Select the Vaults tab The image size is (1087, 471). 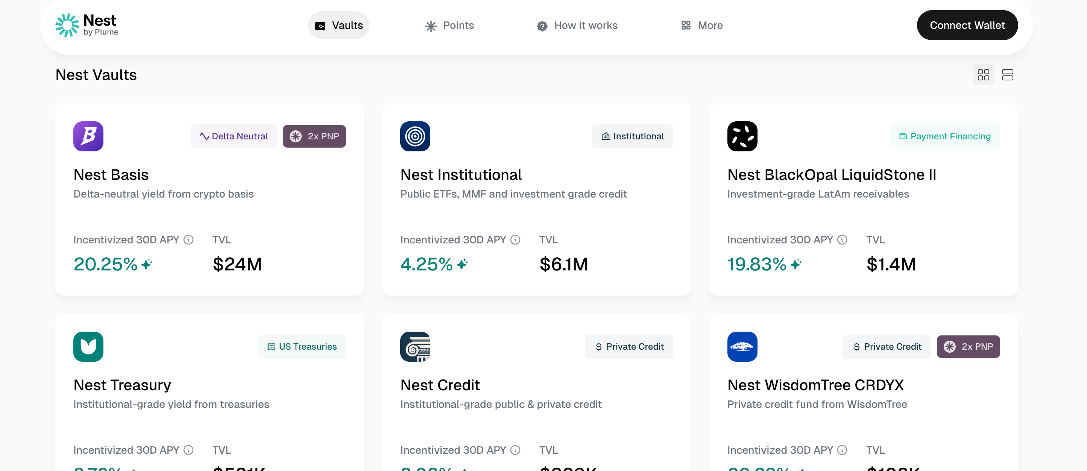[339, 25]
